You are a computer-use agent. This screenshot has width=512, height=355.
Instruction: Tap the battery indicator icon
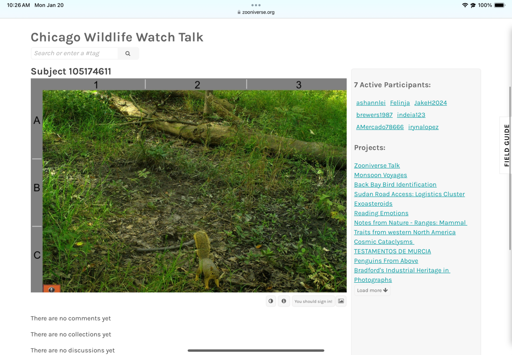(x=500, y=5)
